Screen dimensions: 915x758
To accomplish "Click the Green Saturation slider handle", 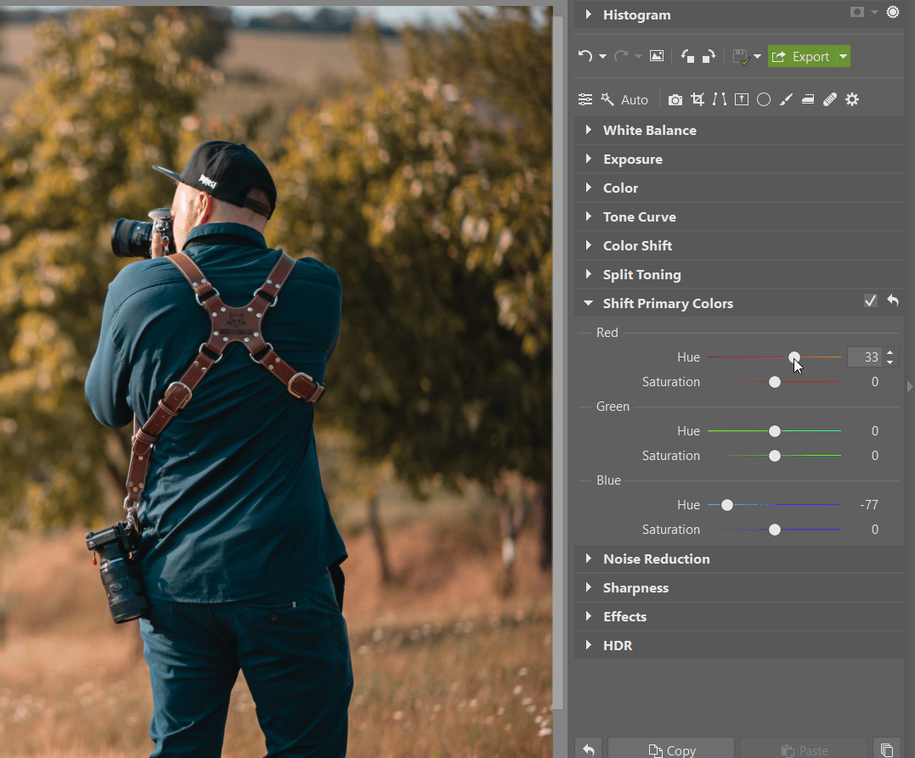I will 774,456.
